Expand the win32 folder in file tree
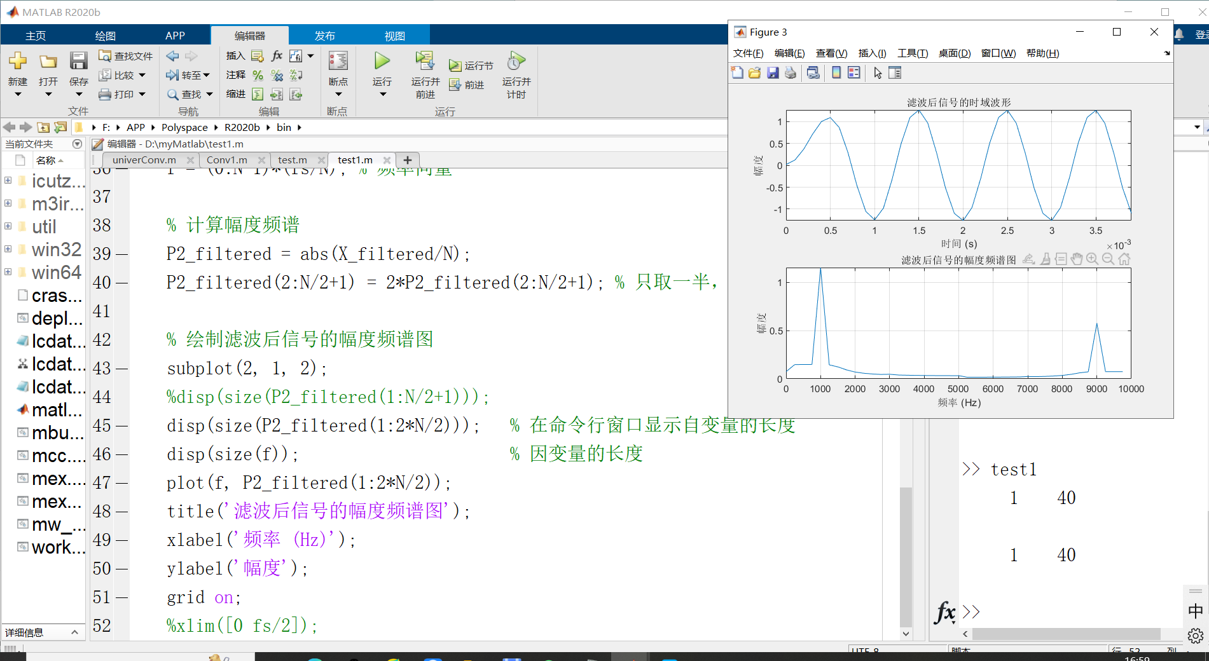 (8, 249)
